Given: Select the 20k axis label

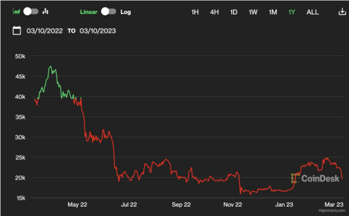Looking at the screenshot, I should point(20,178).
